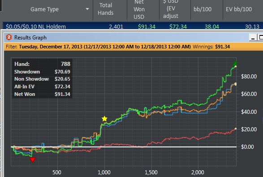This screenshot has width=263, height=177.
Task: Sort by Net Won USD column header
Action: pos(139,9)
